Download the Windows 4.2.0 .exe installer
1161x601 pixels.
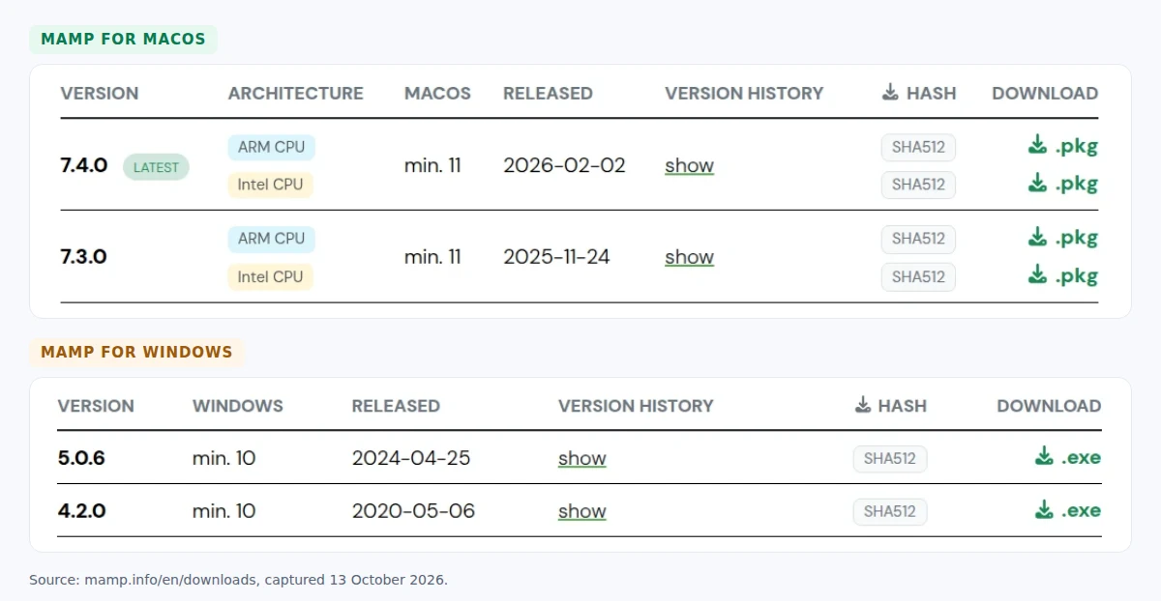click(1067, 510)
